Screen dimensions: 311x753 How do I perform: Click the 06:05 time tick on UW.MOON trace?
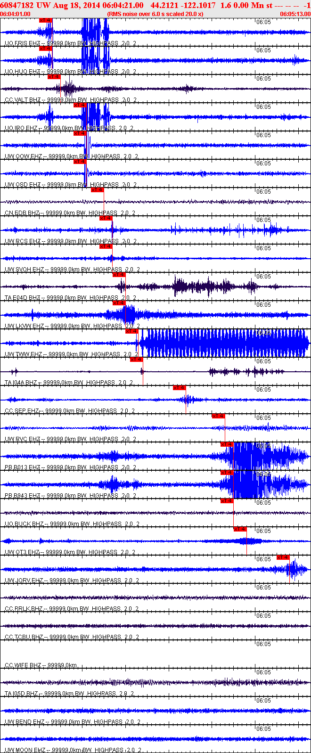click(263, 728)
